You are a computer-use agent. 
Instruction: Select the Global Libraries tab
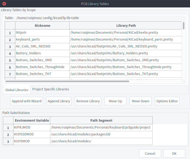click(17, 90)
